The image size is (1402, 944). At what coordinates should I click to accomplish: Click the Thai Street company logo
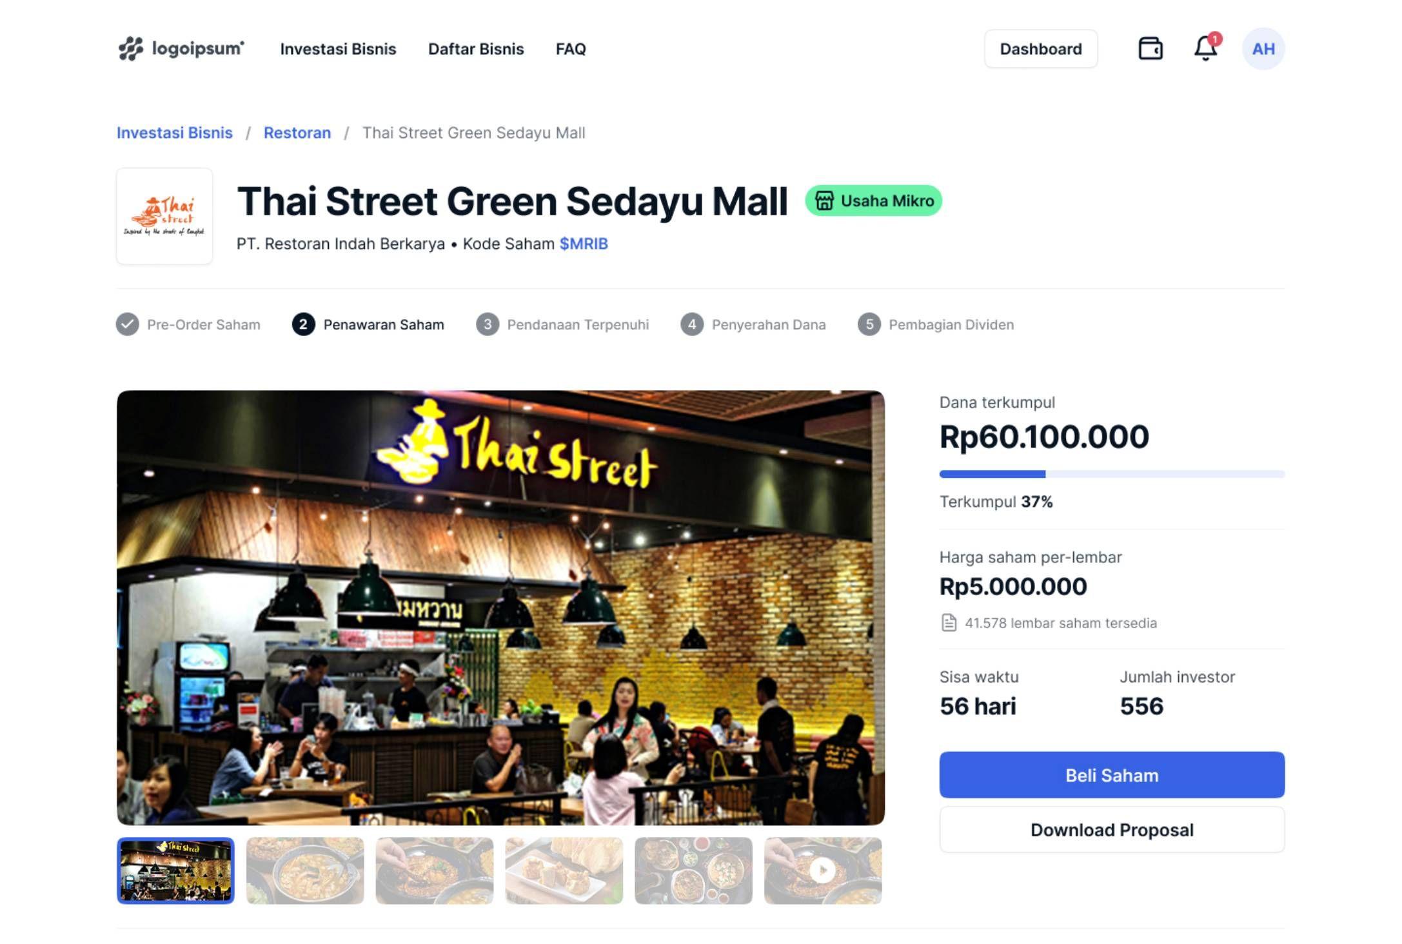pyautogui.click(x=164, y=216)
